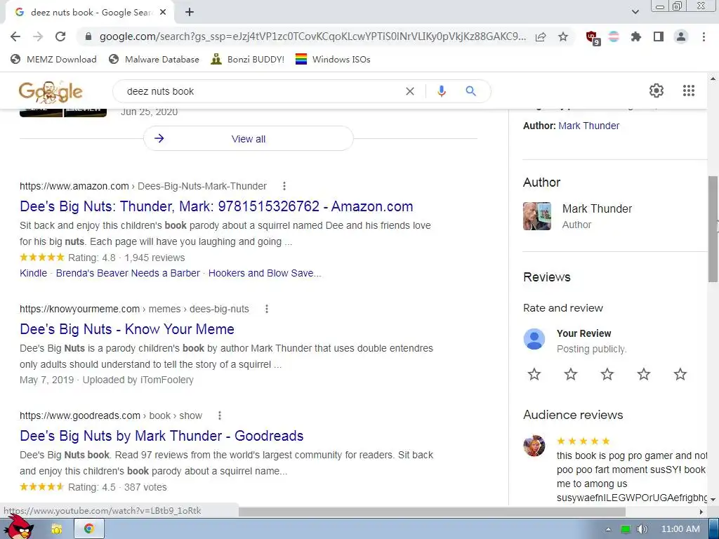Start voice search with microphone icon
Image resolution: width=719 pixels, height=539 pixels.
pos(442,91)
